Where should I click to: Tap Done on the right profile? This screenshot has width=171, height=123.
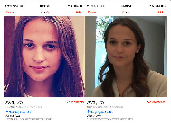(92, 12)
